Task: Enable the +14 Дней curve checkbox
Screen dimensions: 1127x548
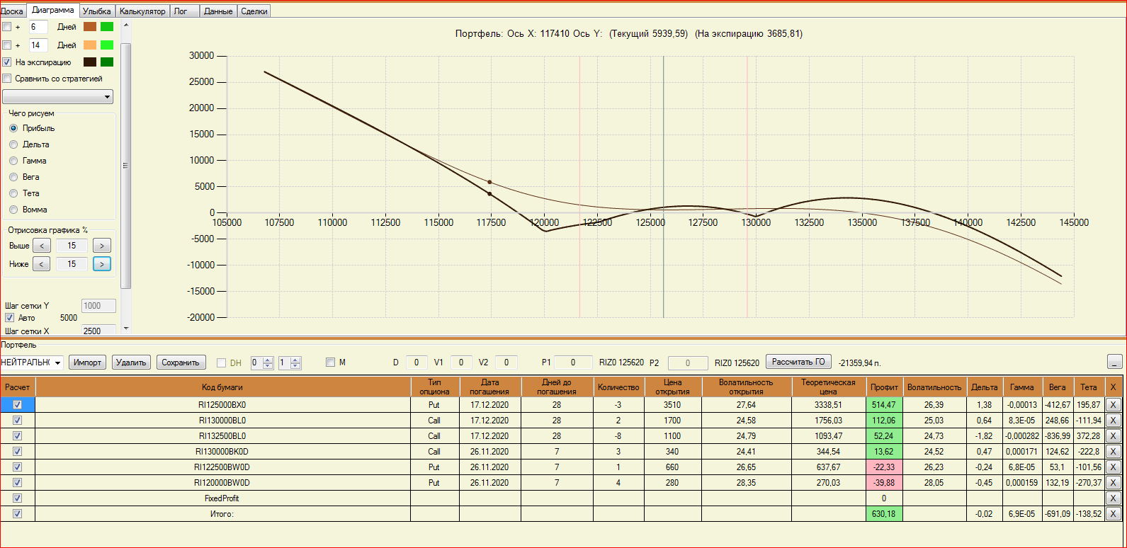Action: pos(7,45)
